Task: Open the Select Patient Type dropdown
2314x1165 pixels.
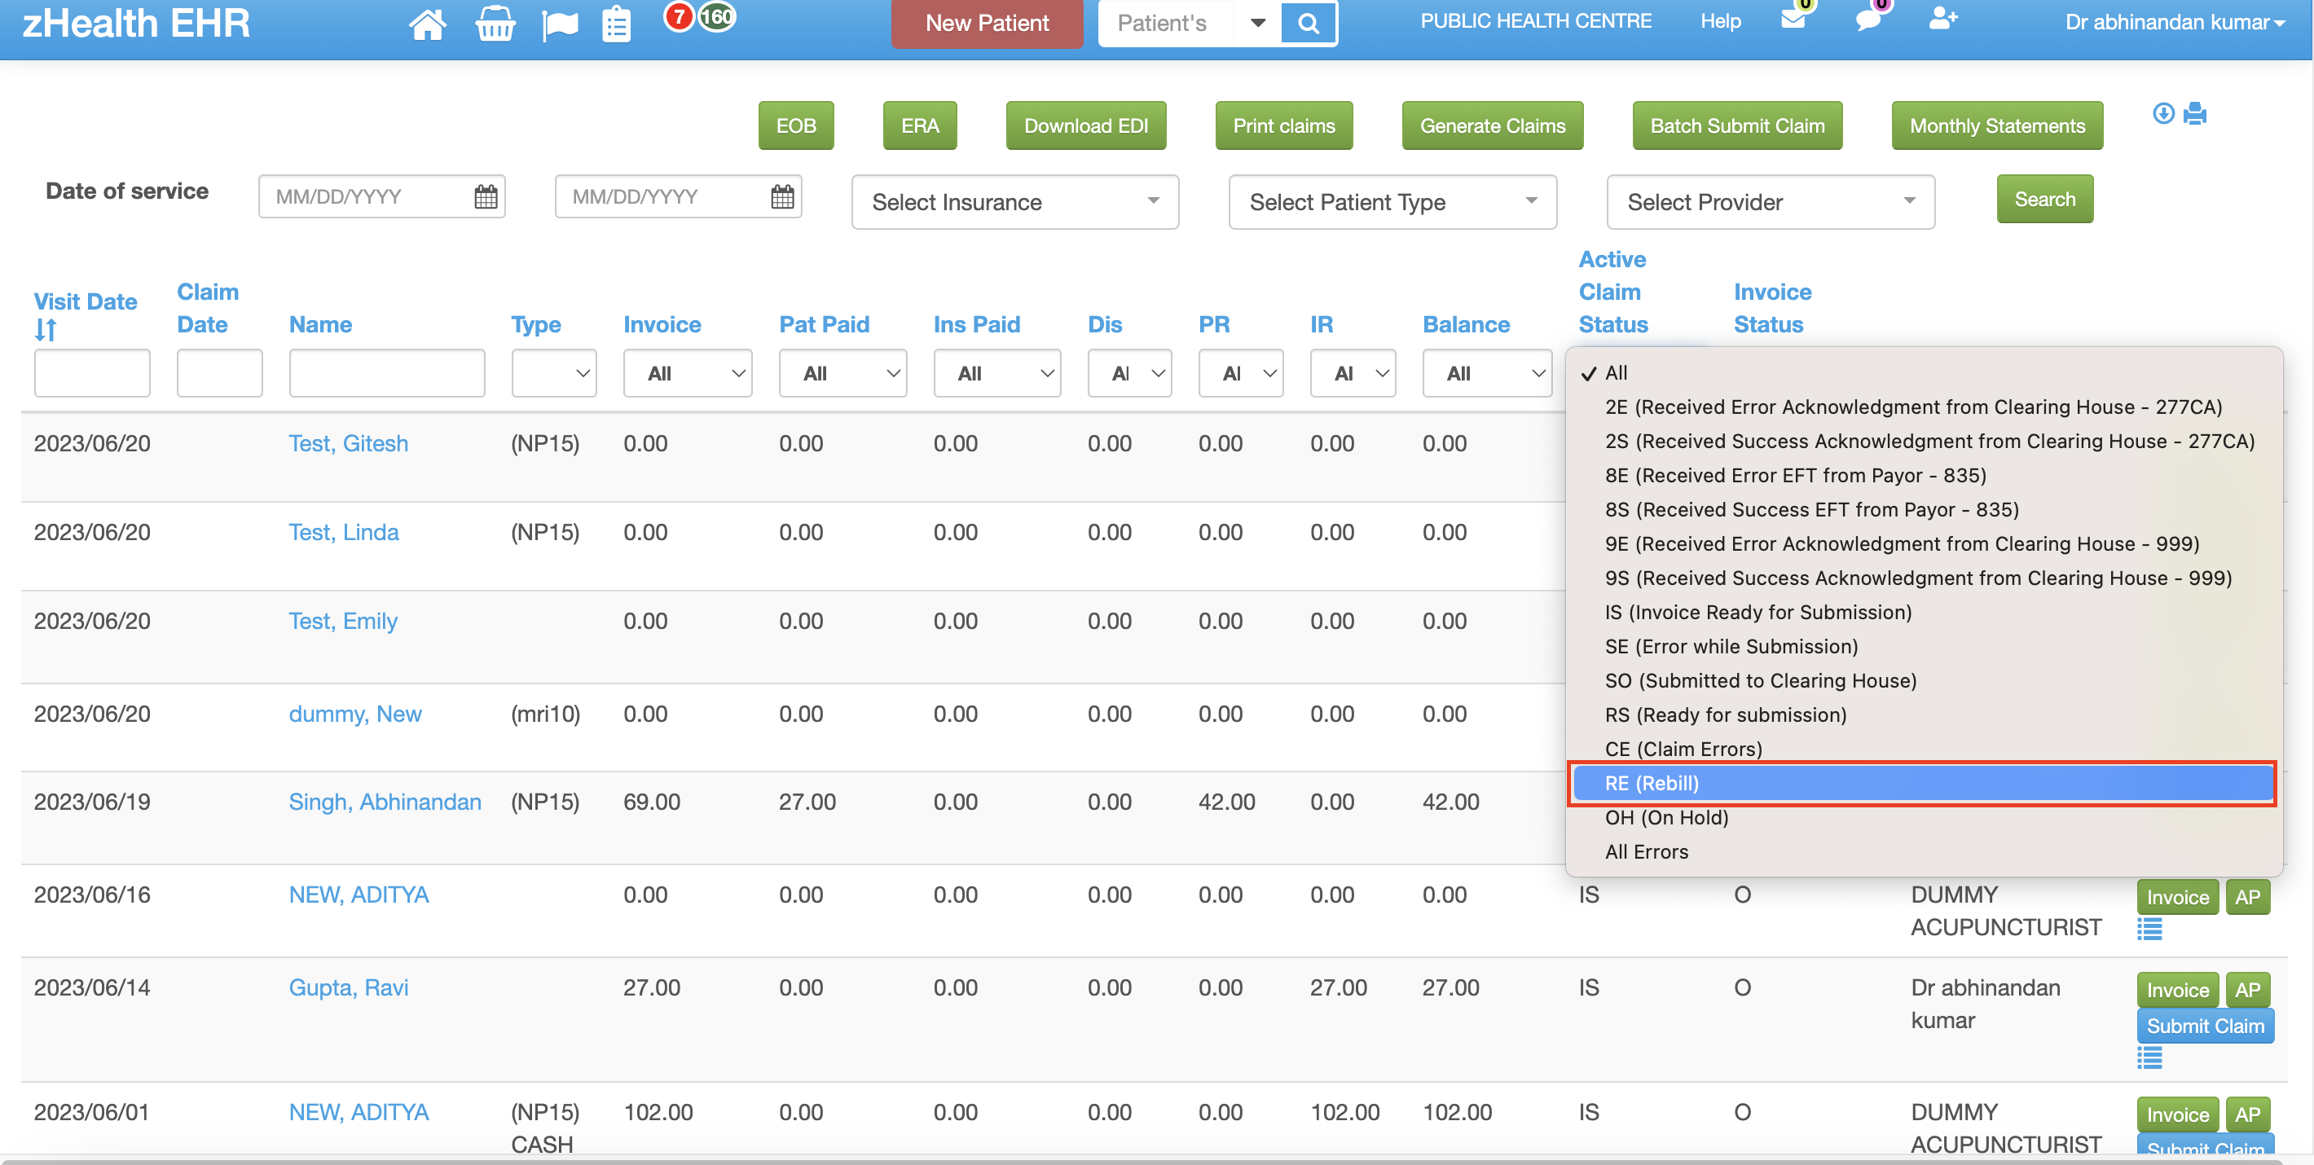Action: tap(1392, 202)
